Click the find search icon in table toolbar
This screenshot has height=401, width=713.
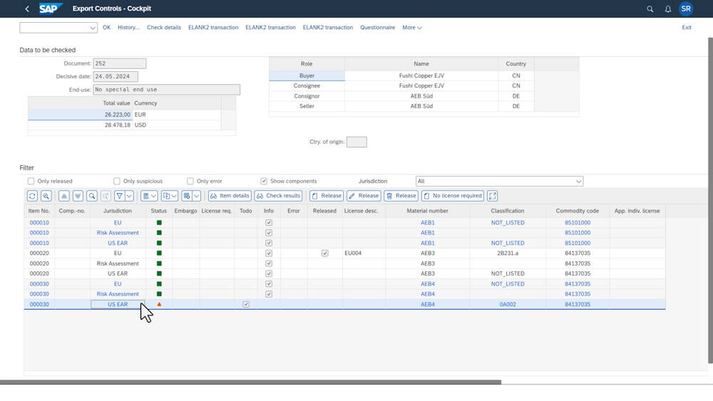(x=92, y=196)
